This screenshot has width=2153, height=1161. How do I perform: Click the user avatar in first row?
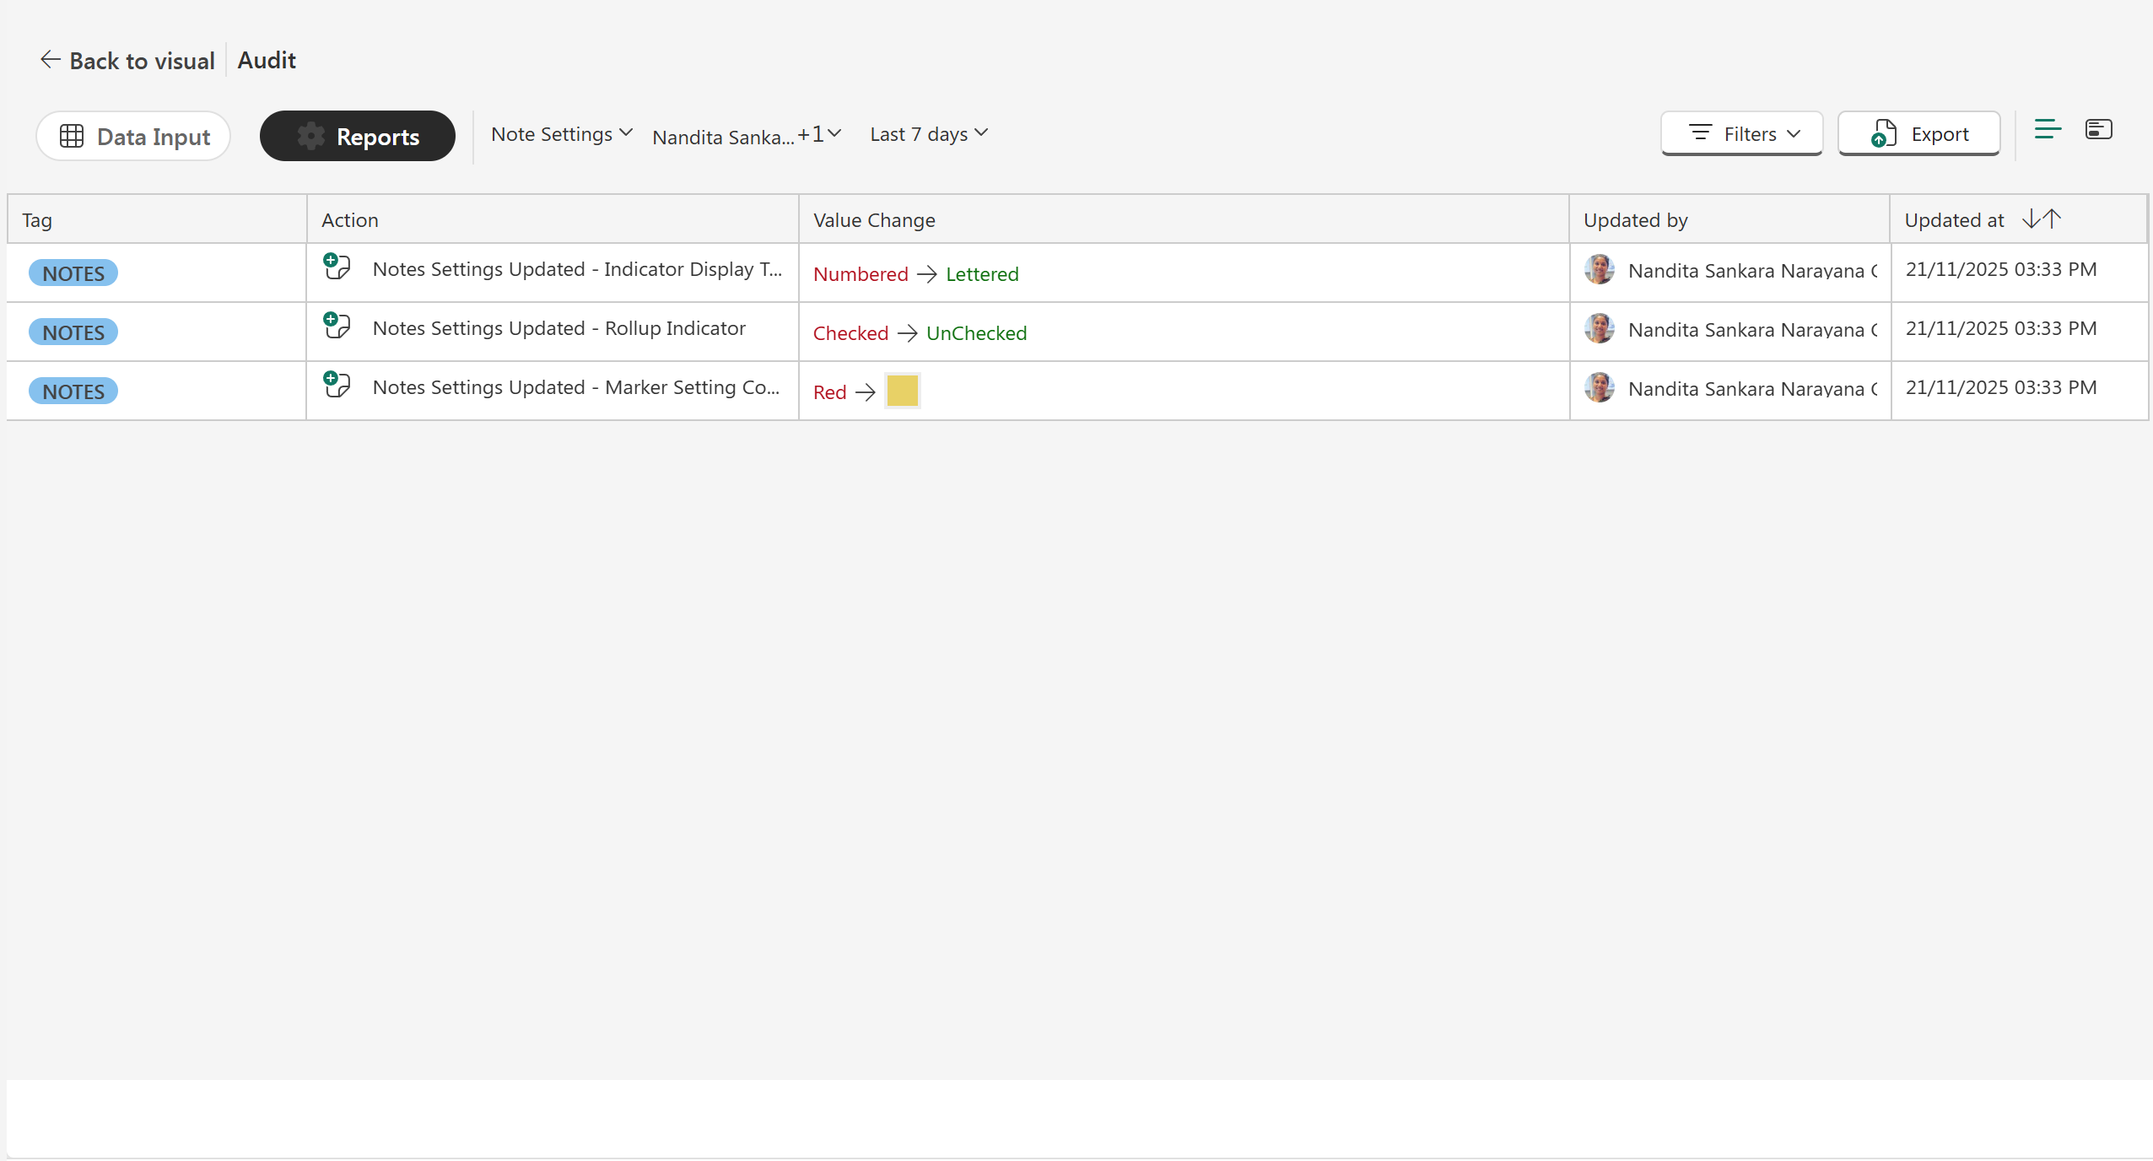point(1599,270)
